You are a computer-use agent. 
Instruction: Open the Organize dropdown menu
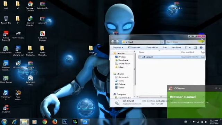click(x=118, y=48)
